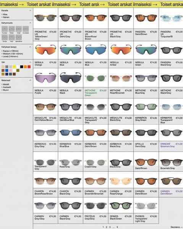The width and height of the screenshot is (183, 229).
Task: Select Medium (138-143mm) frame width
Action: pos(12,54)
